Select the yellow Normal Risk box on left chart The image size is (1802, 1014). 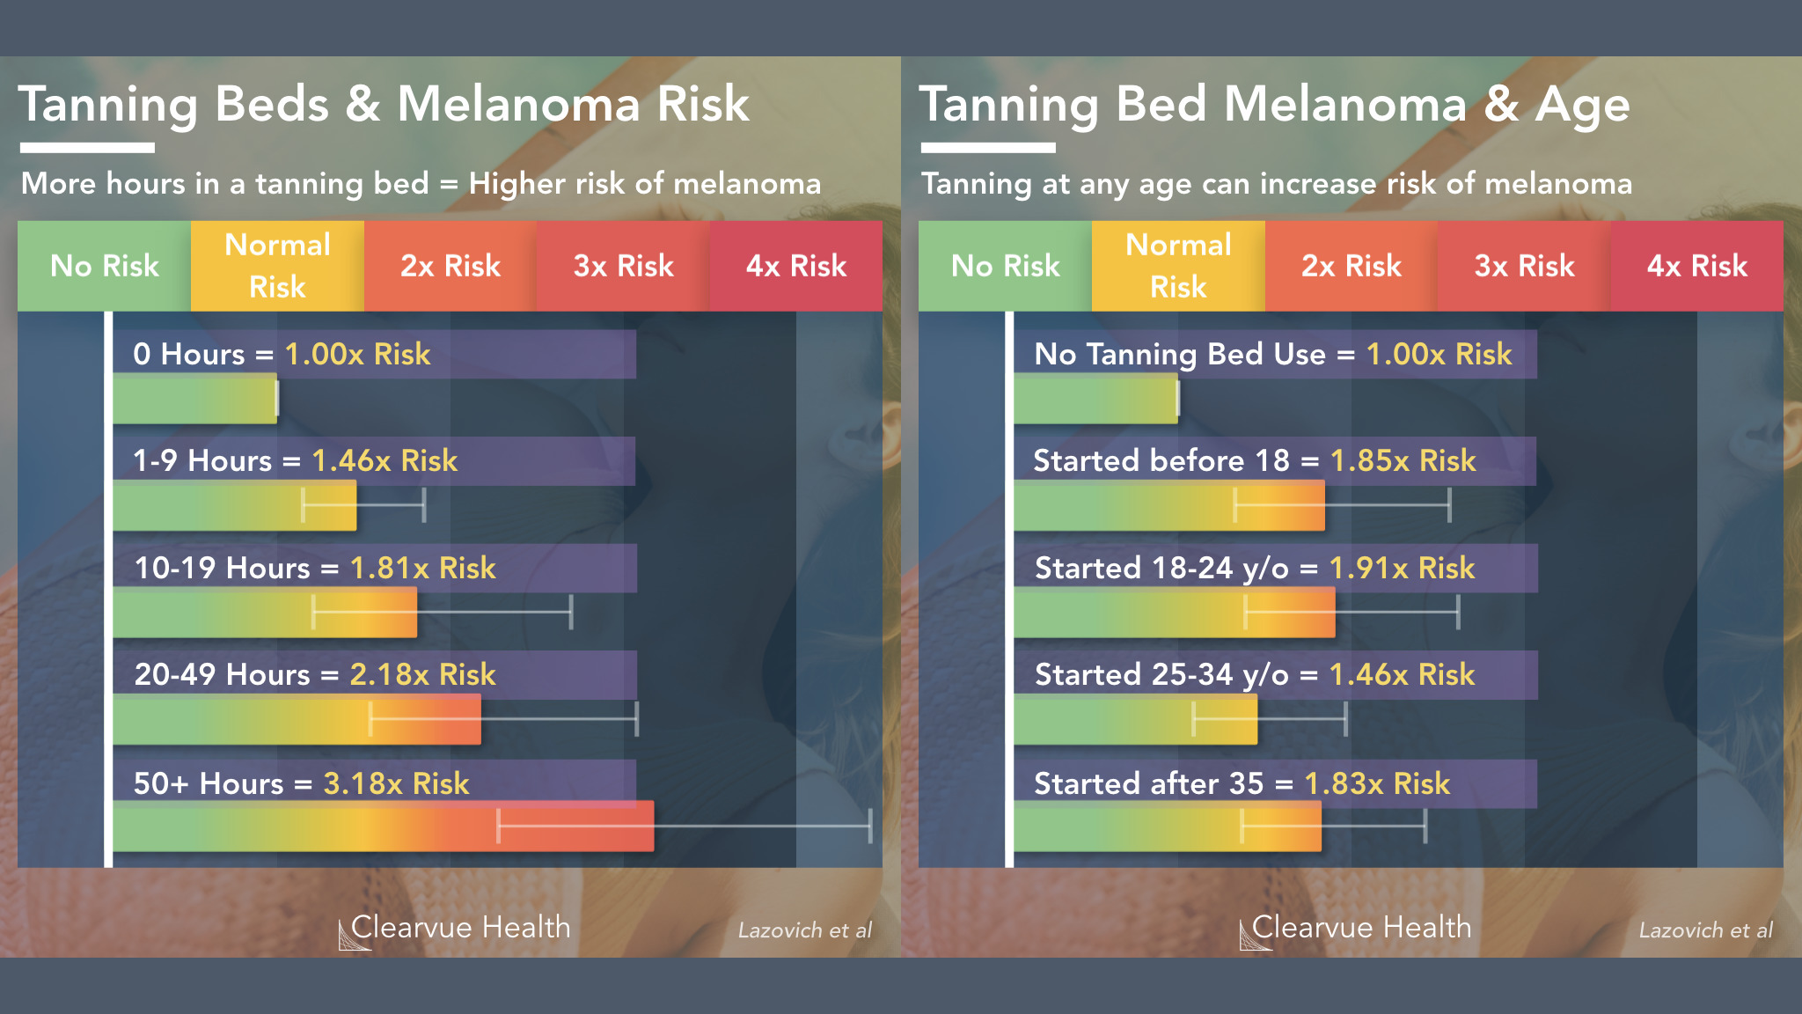click(x=277, y=266)
